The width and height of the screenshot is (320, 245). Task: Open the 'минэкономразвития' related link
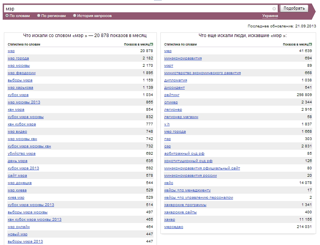tap(183, 58)
